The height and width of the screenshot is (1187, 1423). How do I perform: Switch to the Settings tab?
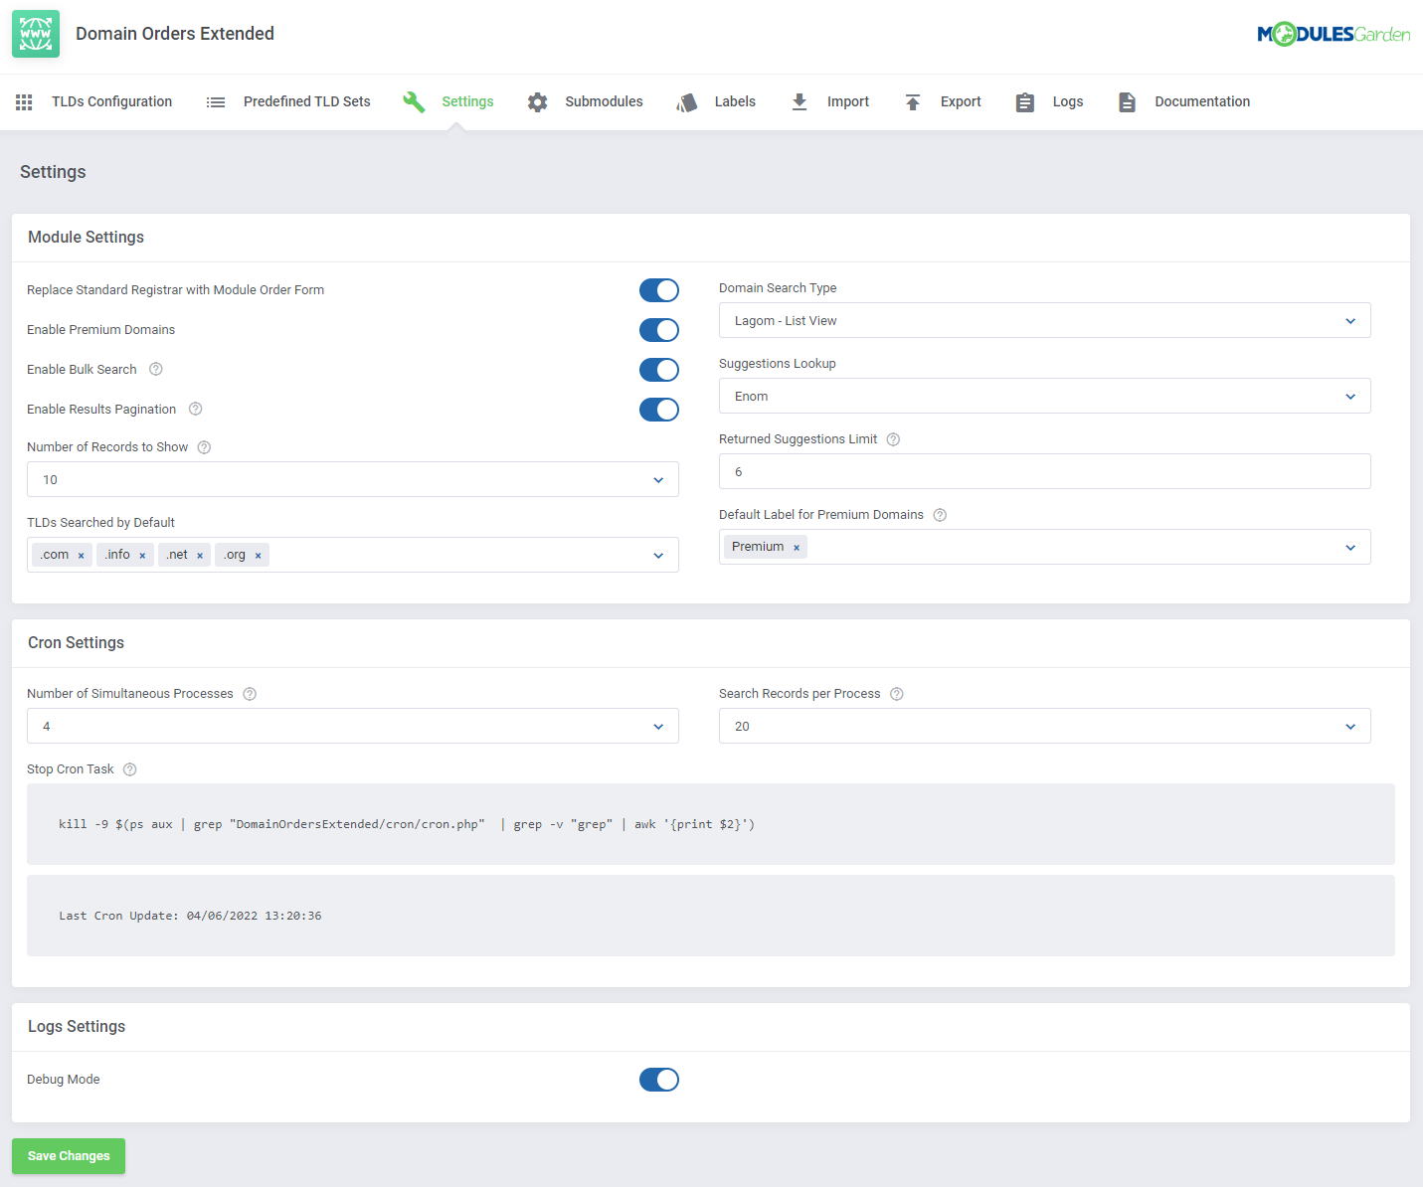click(x=467, y=101)
